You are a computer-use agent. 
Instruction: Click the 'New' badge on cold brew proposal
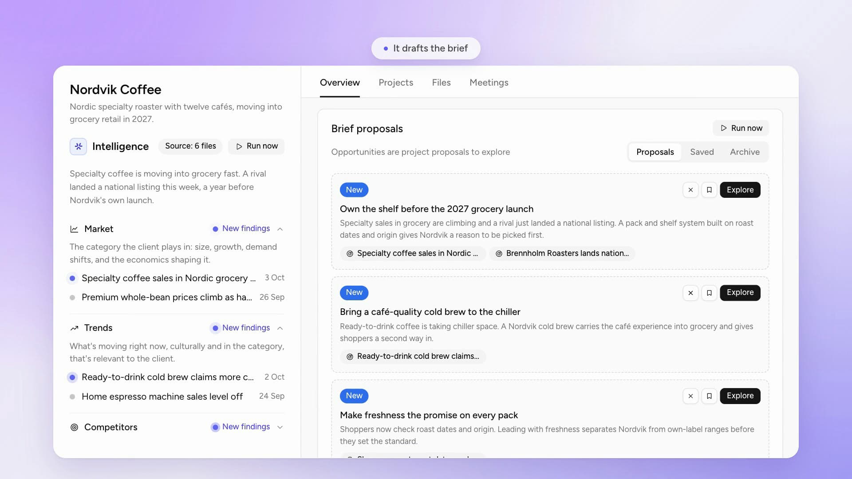click(354, 293)
